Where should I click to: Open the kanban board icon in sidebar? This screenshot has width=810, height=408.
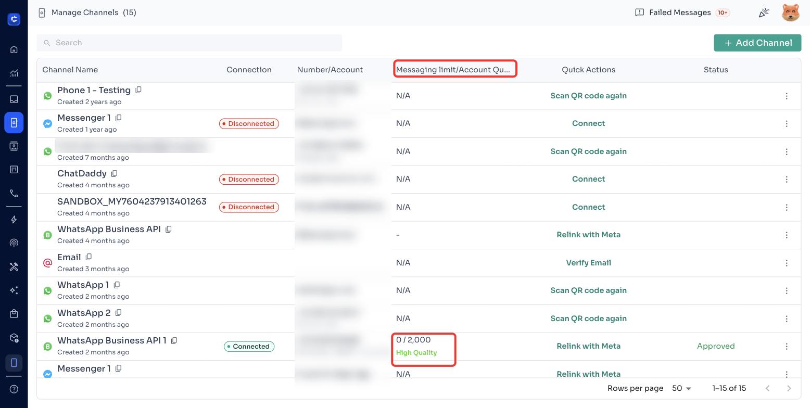point(14,170)
